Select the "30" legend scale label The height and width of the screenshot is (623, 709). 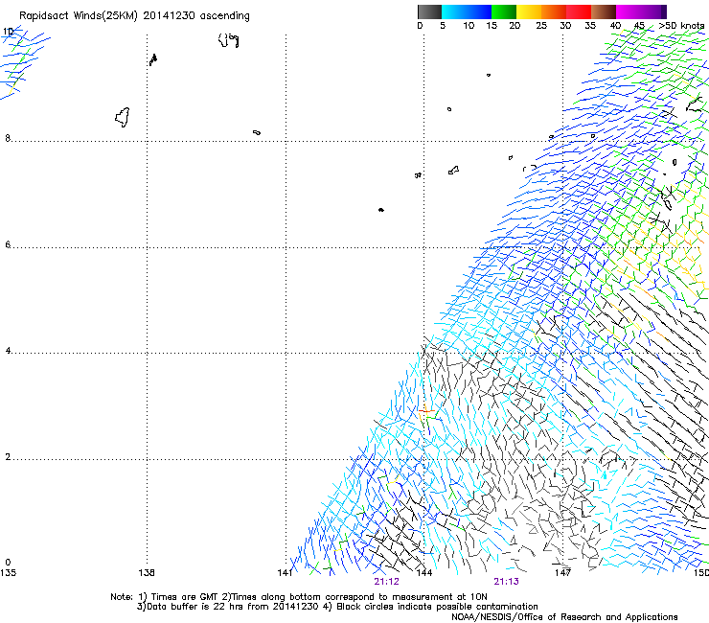[x=565, y=26]
